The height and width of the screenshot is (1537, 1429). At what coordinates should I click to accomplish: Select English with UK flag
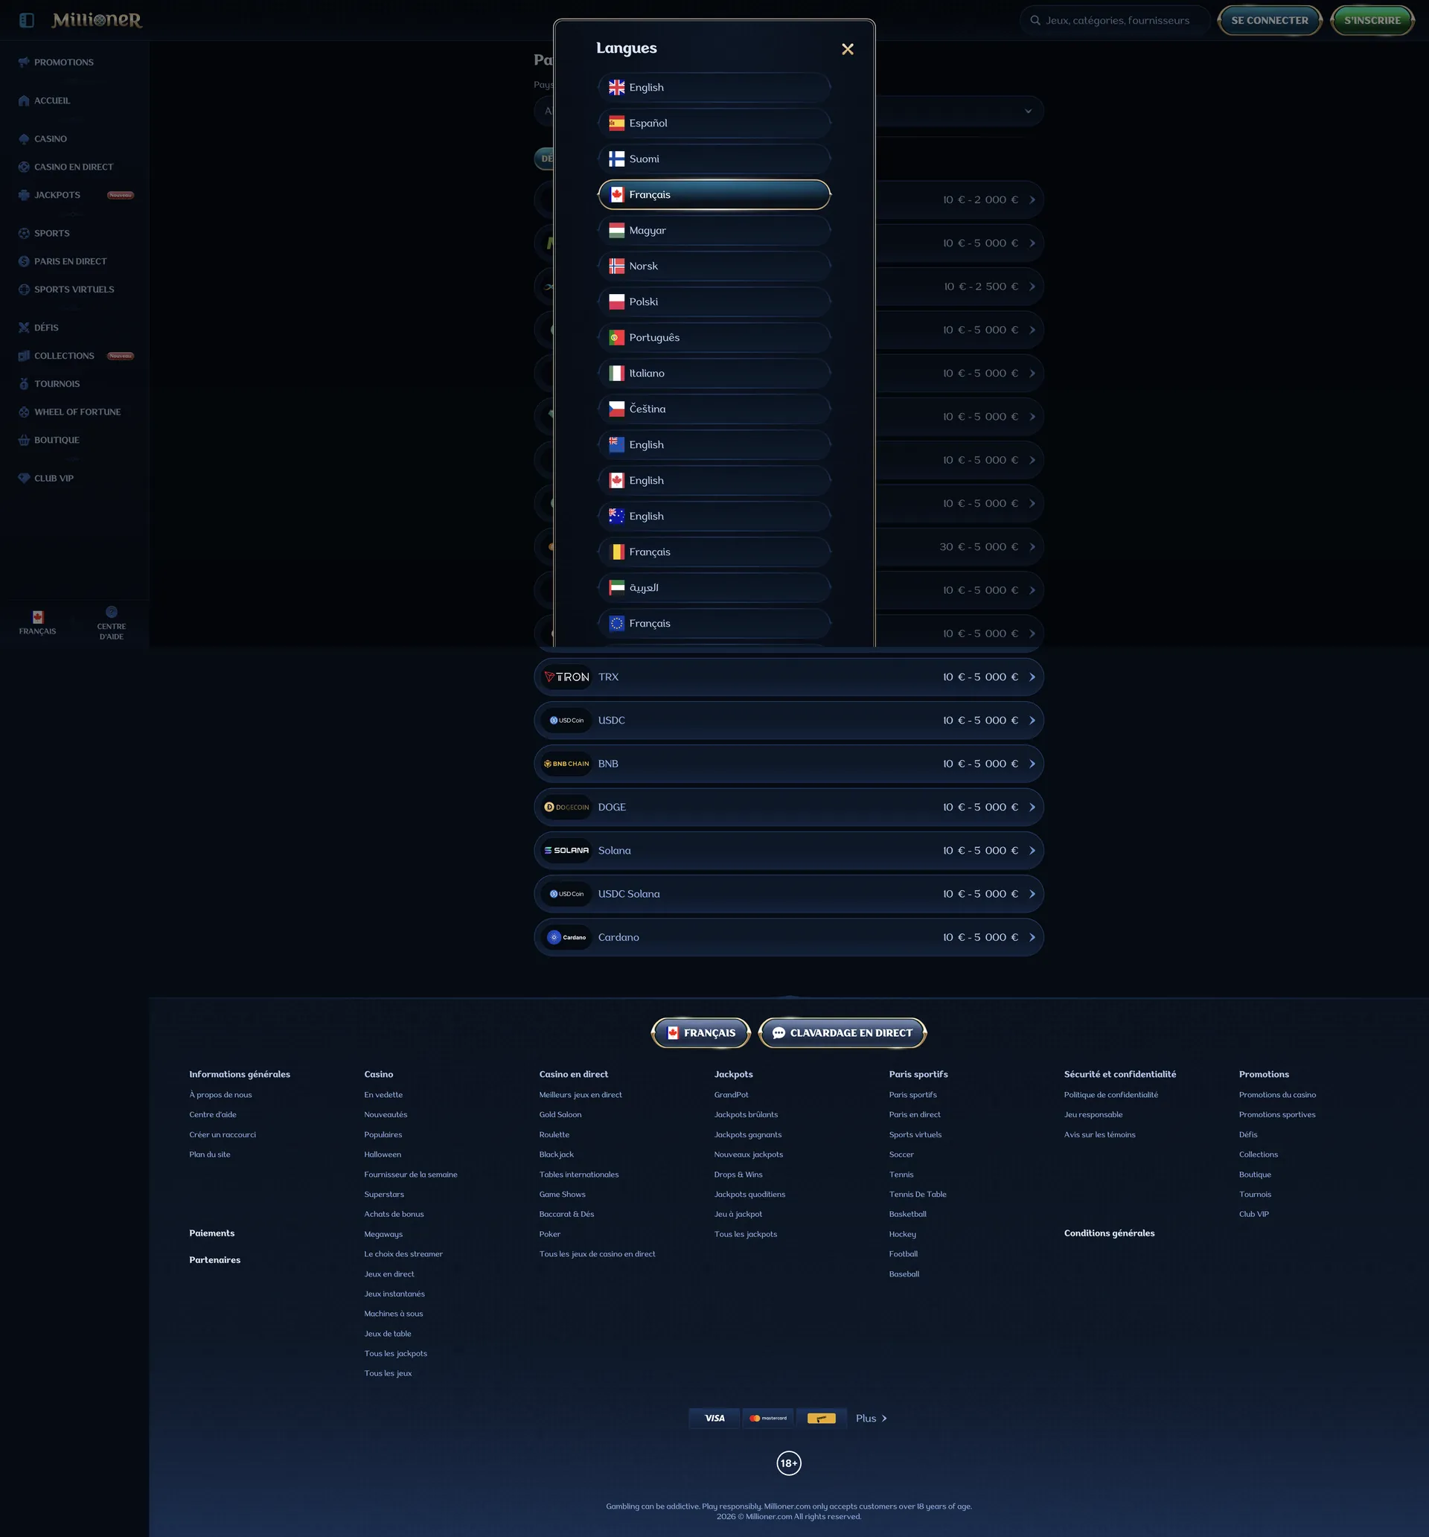[714, 87]
